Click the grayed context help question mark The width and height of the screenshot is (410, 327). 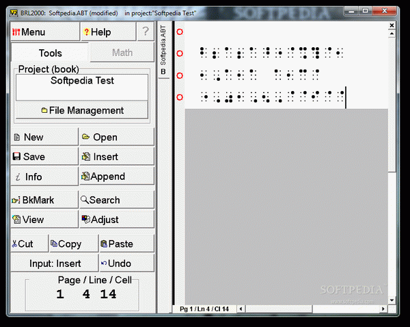146,31
